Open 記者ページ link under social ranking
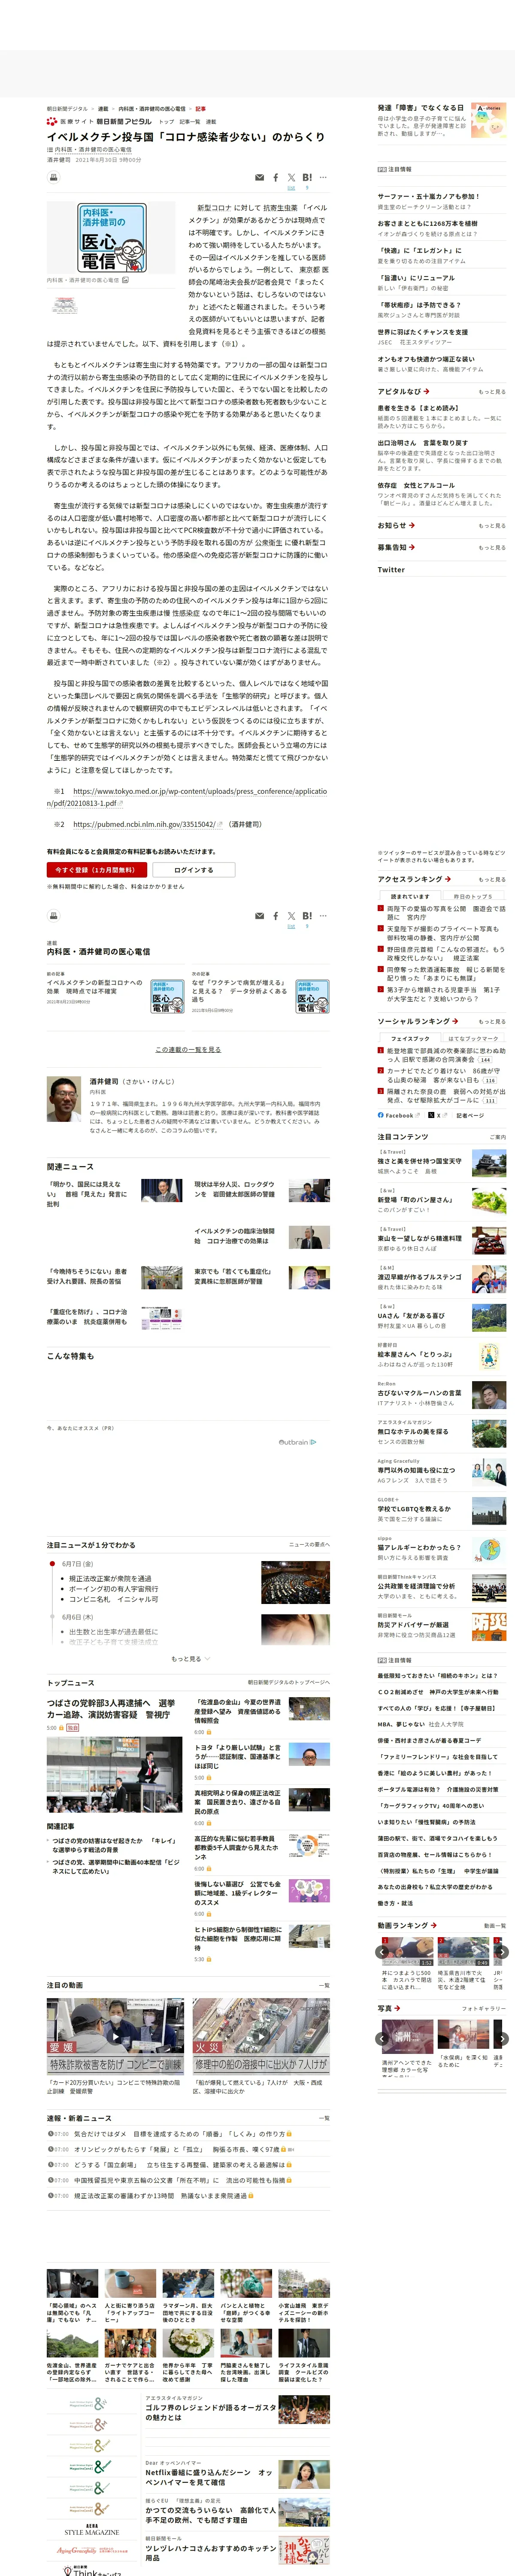The image size is (515, 2576). [470, 1115]
